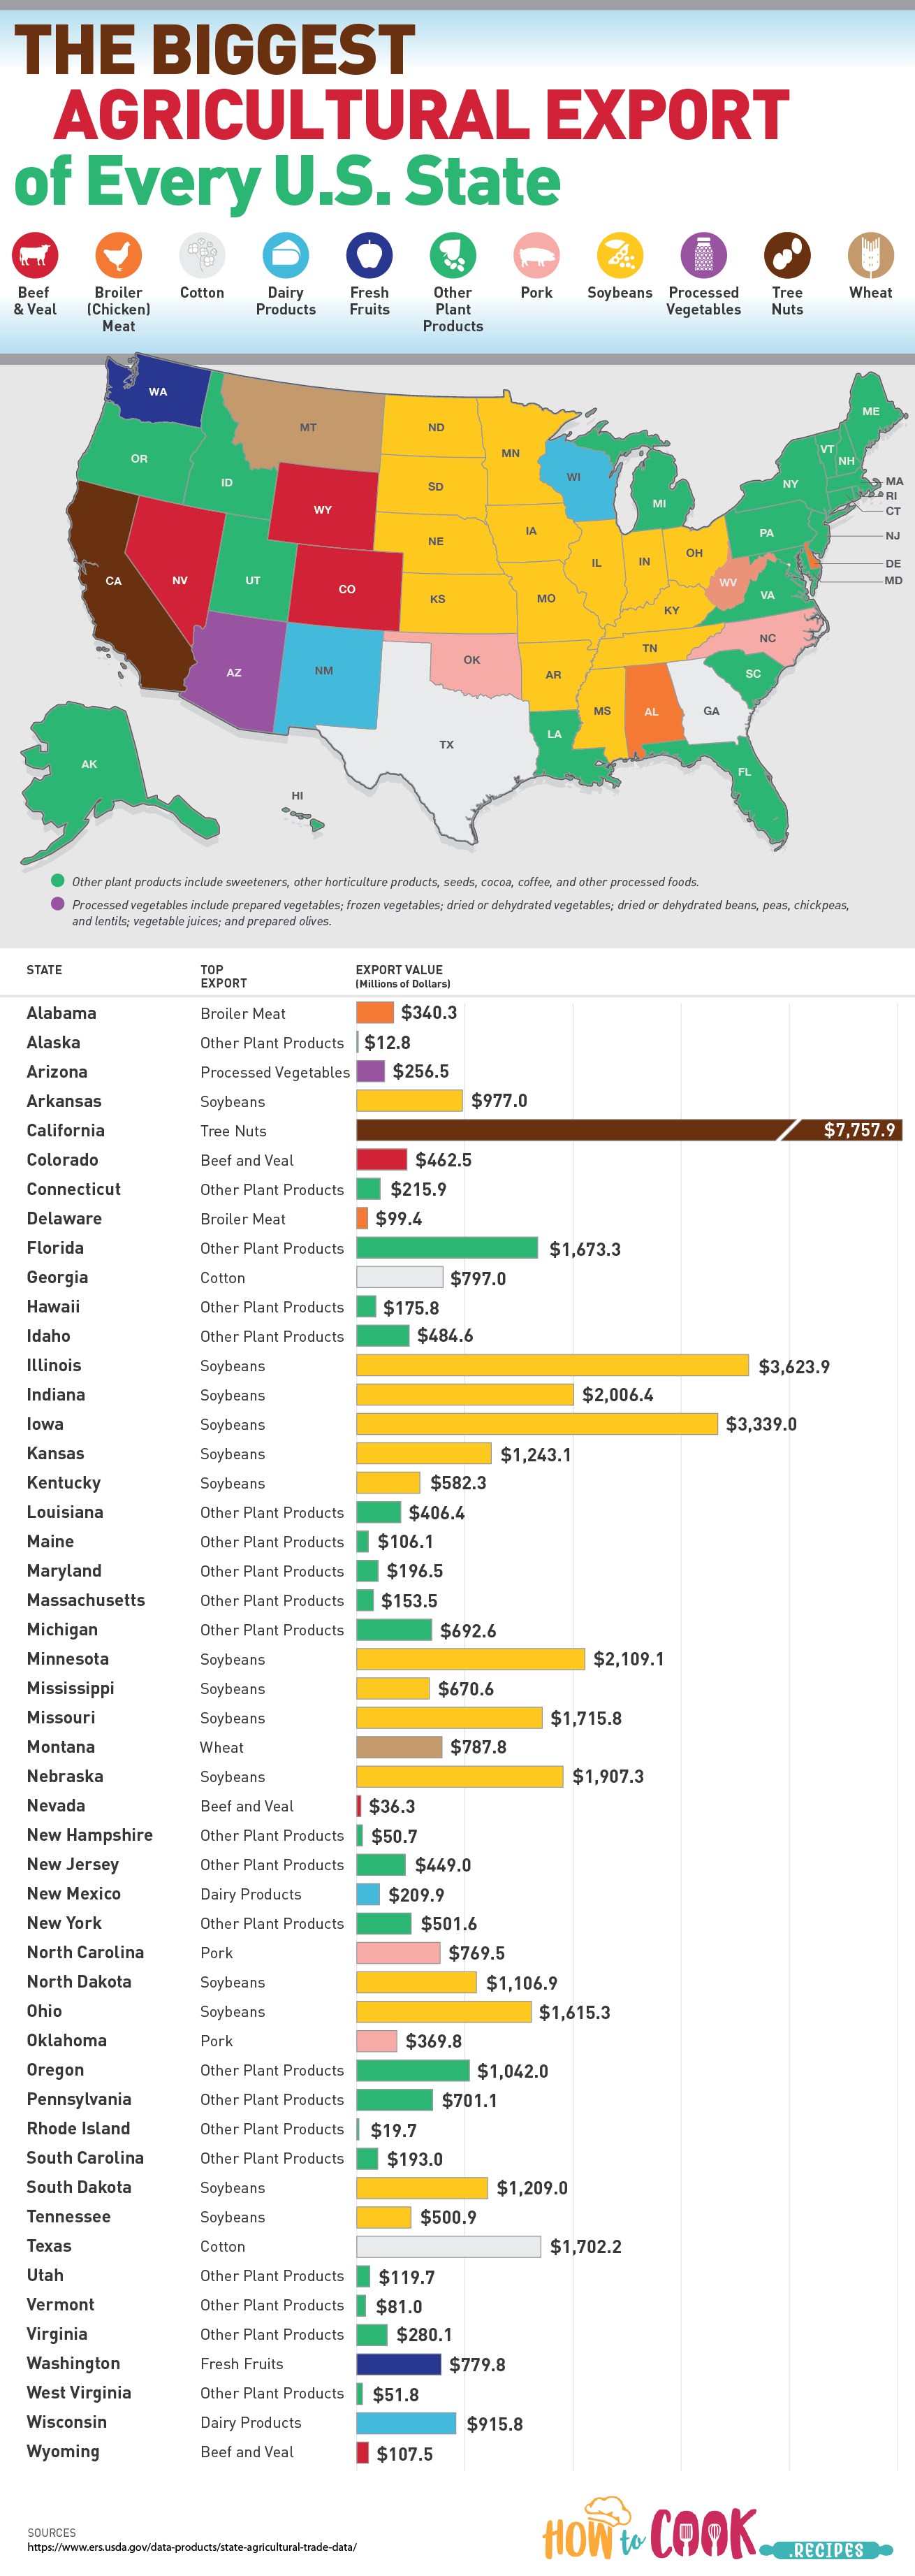
Task: Click the Other Plant Products legend icon
Action: 453,255
